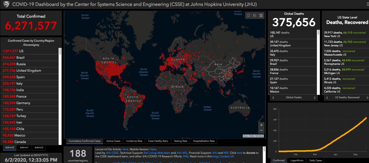Select Spain in confirmed cases list
The width and height of the screenshot is (369, 163).
pyautogui.click(x=30, y=77)
